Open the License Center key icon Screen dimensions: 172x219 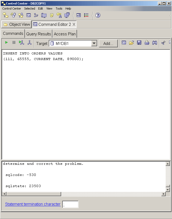[x=59, y=15]
